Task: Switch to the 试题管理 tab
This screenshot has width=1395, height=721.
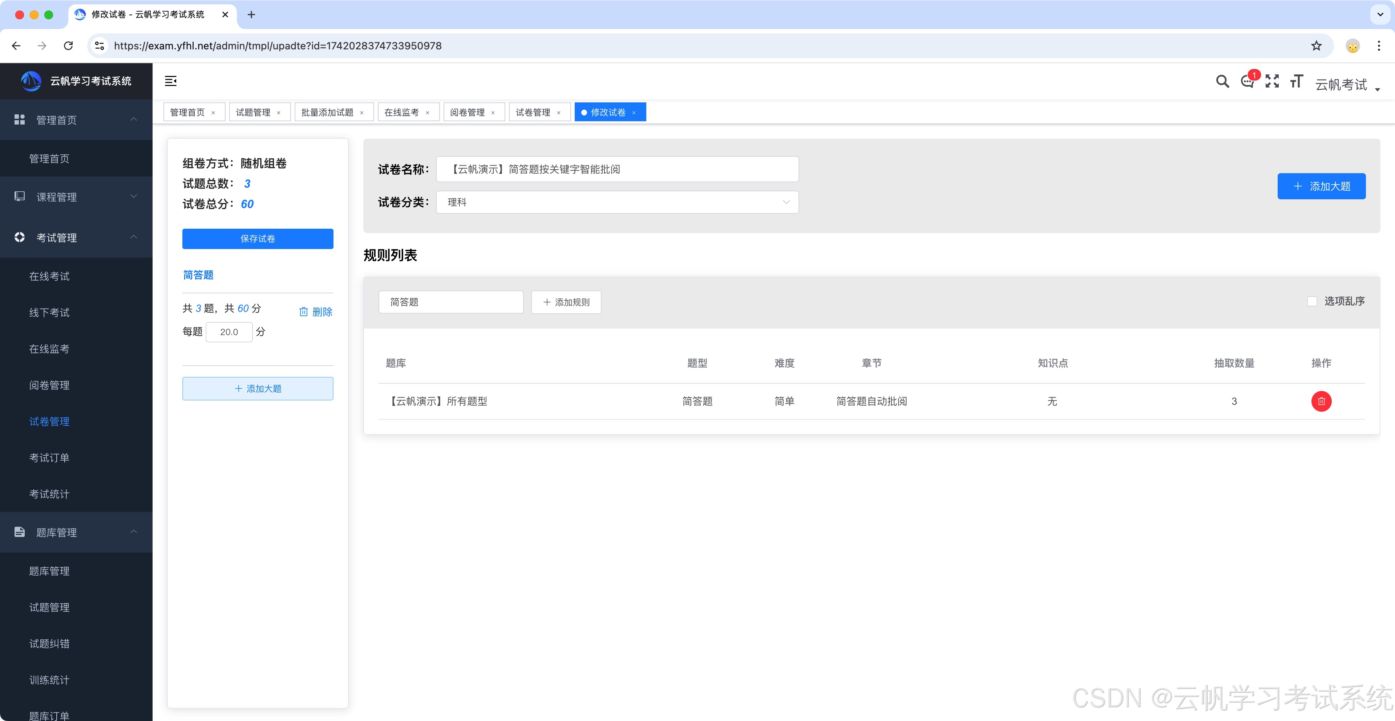Action: (253, 112)
